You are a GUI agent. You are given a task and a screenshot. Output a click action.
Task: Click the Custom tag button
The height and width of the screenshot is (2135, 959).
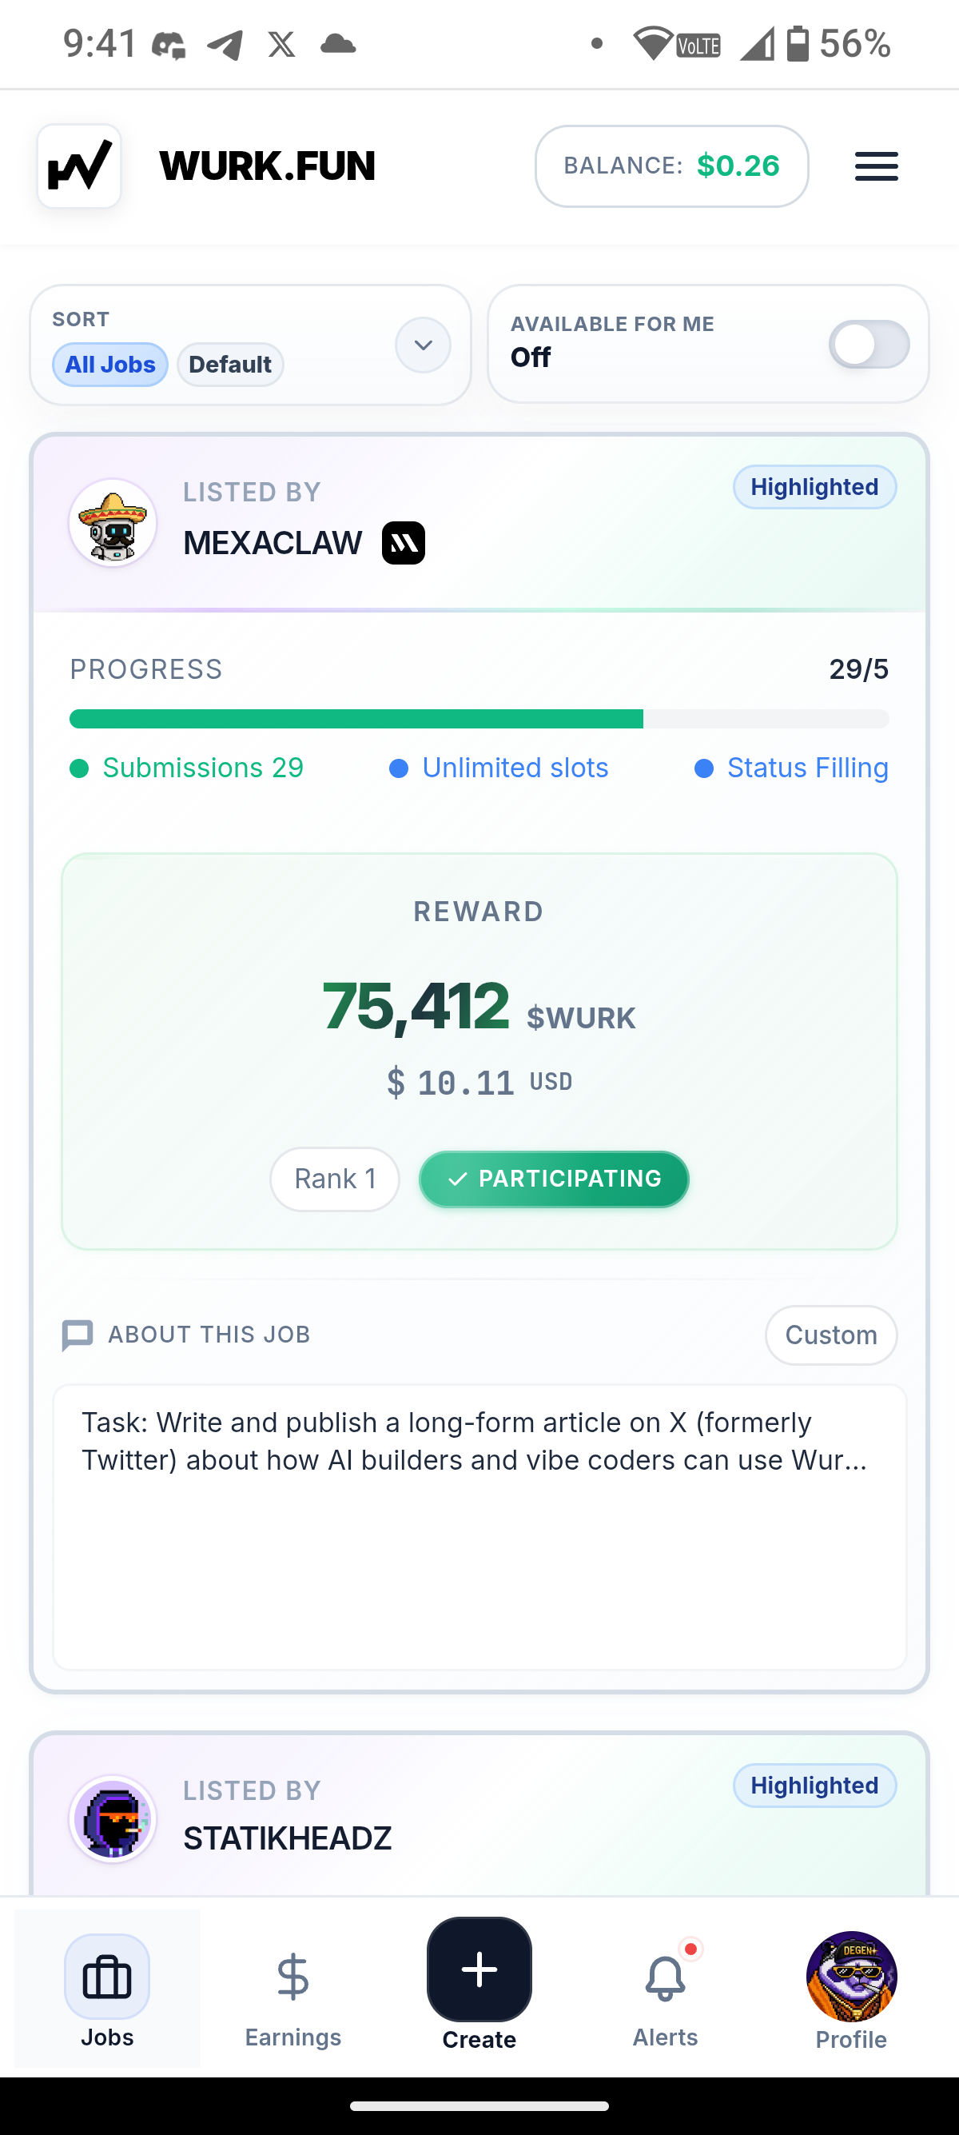tap(830, 1335)
